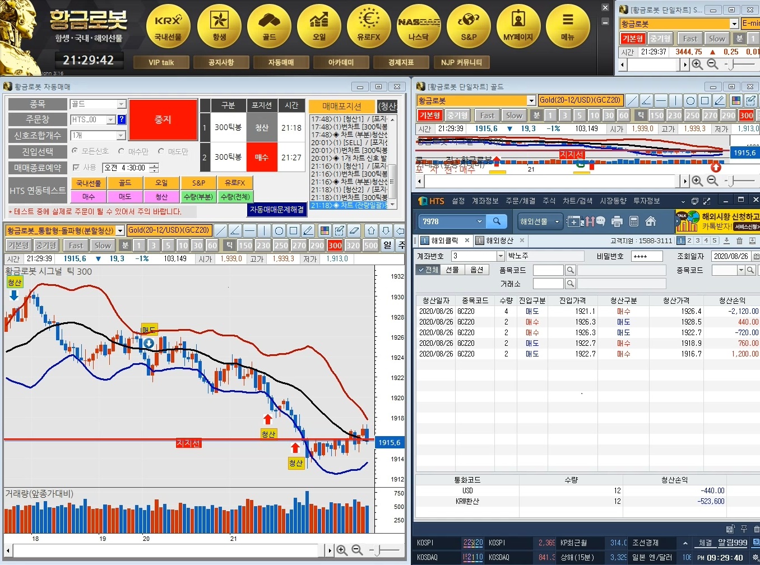The width and height of the screenshot is (760, 565).
Task: Open the color palette icon in 골드 chart toolbar
Action: [x=736, y=100]
